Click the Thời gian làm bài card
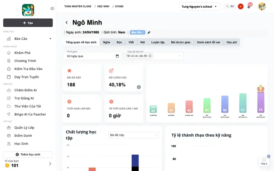274x171 pixels. click(x=82, y=109)
